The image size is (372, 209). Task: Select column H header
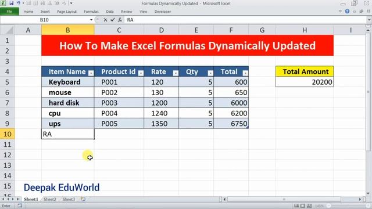pos(305,30)
